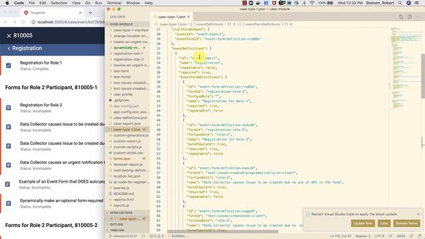The image size is (425, 239).
Task: Click the notifications bell in status bar
Action: point(419,236)
